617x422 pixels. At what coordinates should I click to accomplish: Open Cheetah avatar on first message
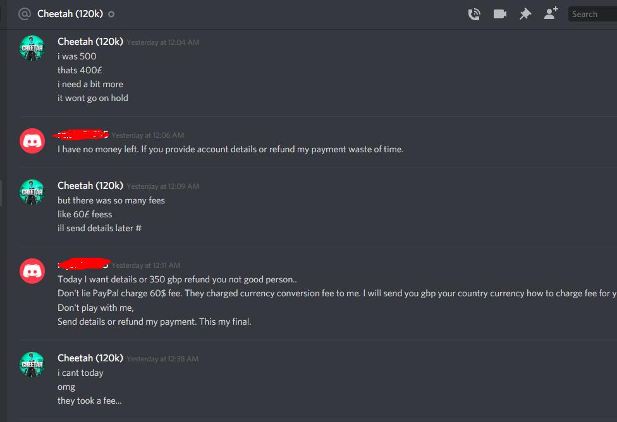click(32, 48)
